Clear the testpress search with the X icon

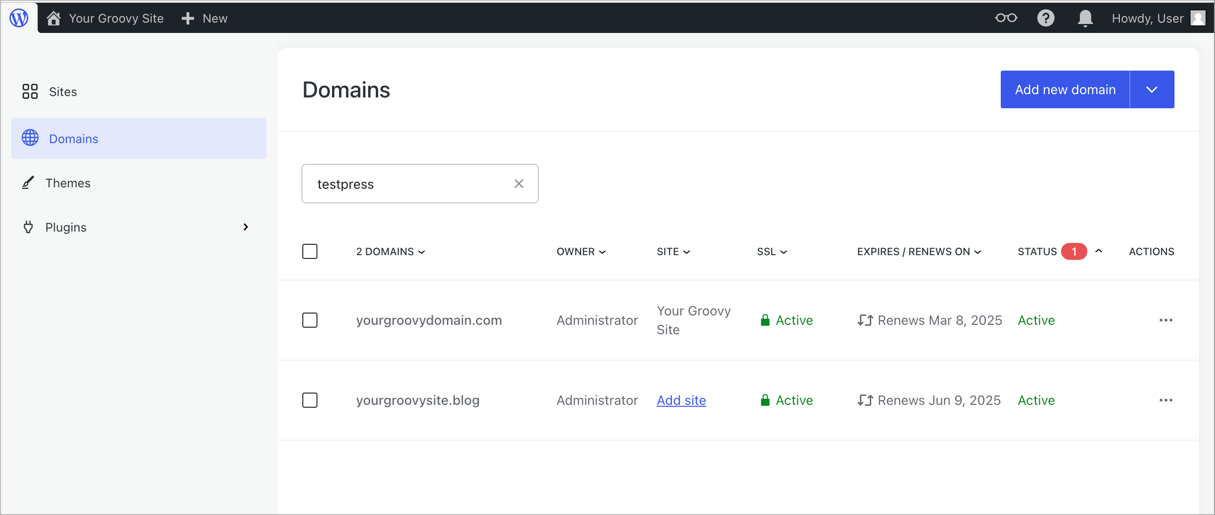519,184
